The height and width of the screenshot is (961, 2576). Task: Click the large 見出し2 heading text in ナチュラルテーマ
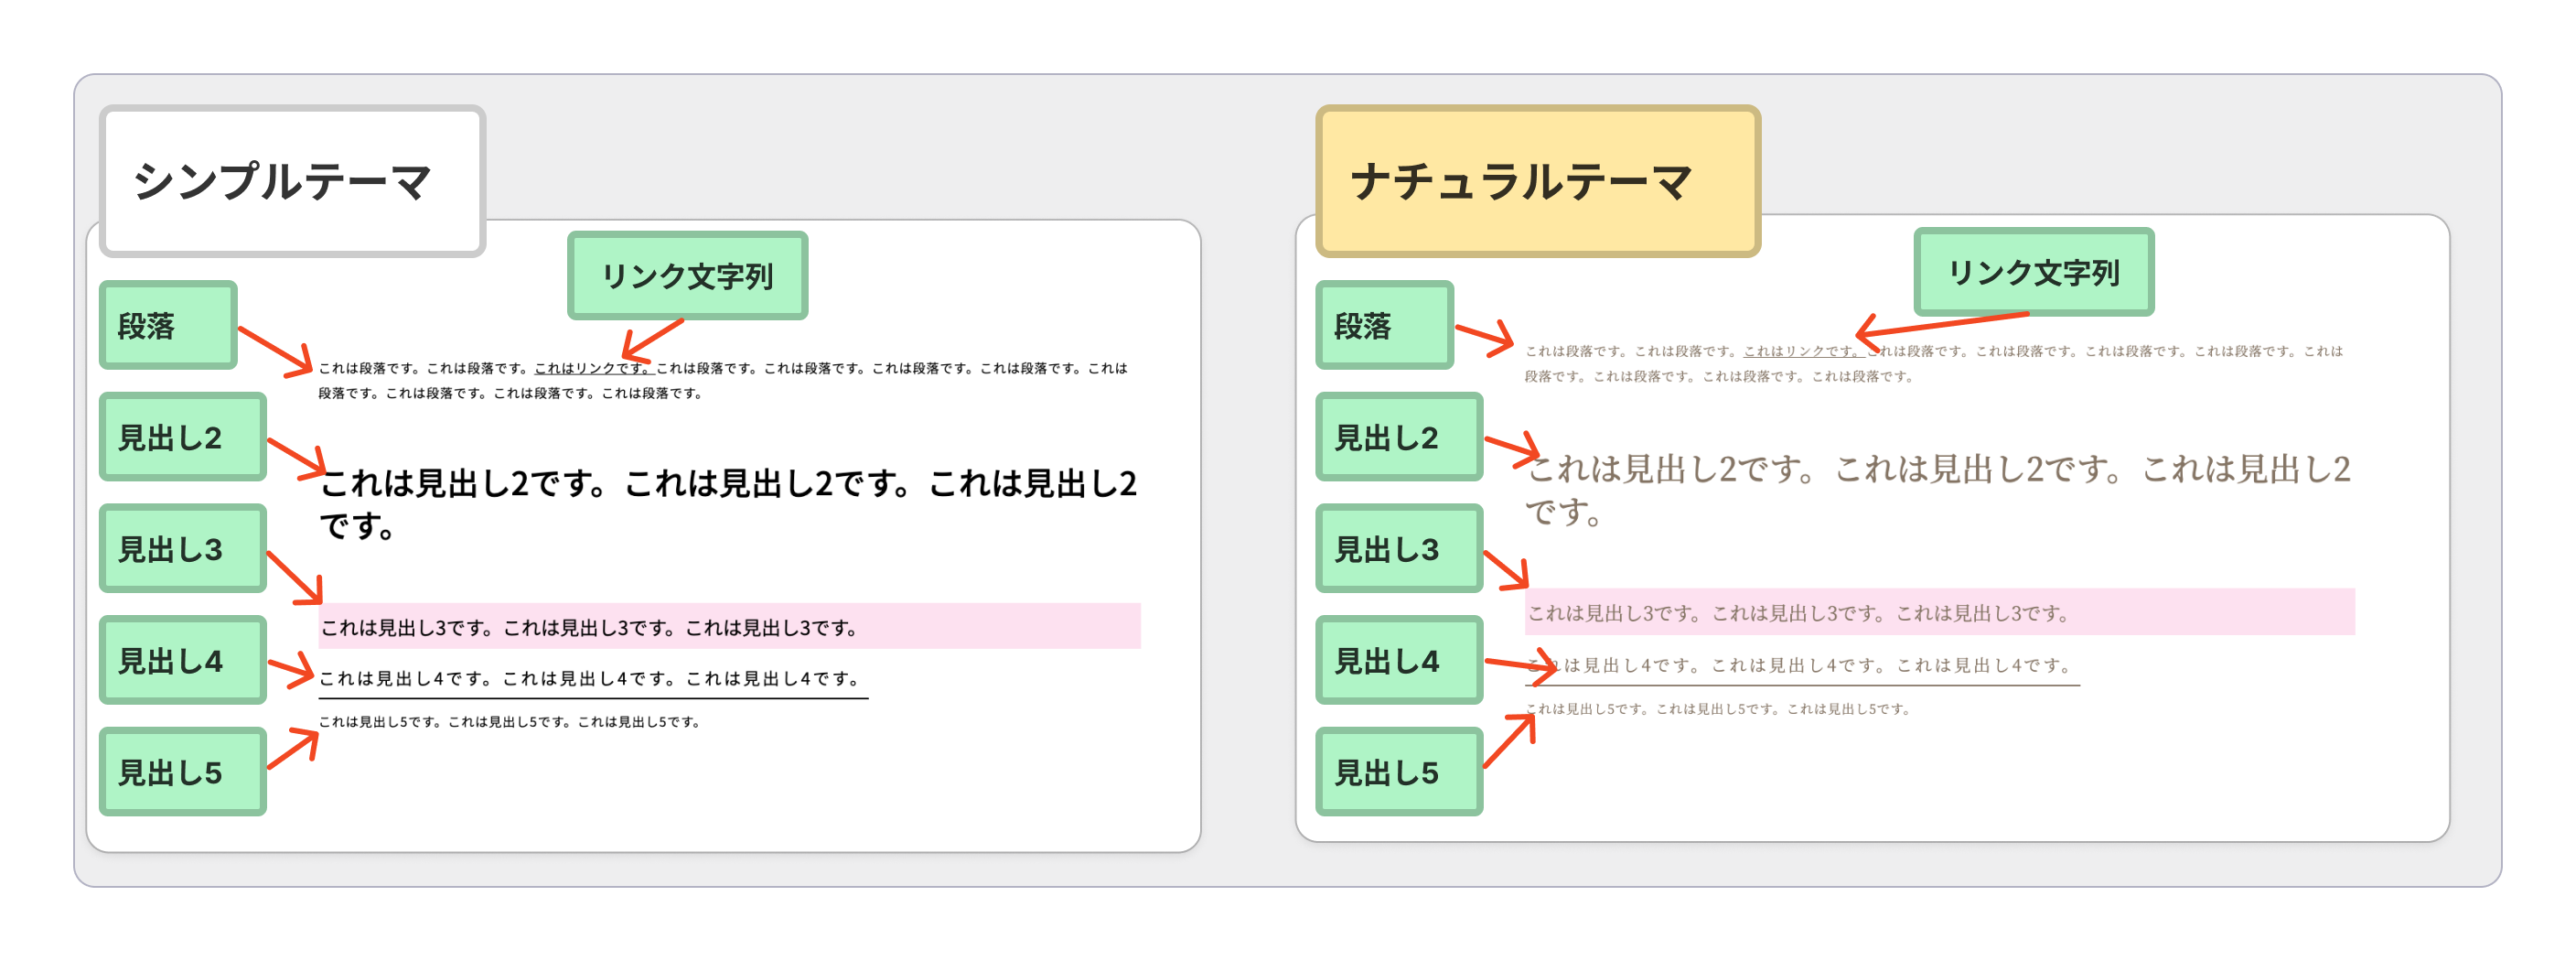[1937, 469]
